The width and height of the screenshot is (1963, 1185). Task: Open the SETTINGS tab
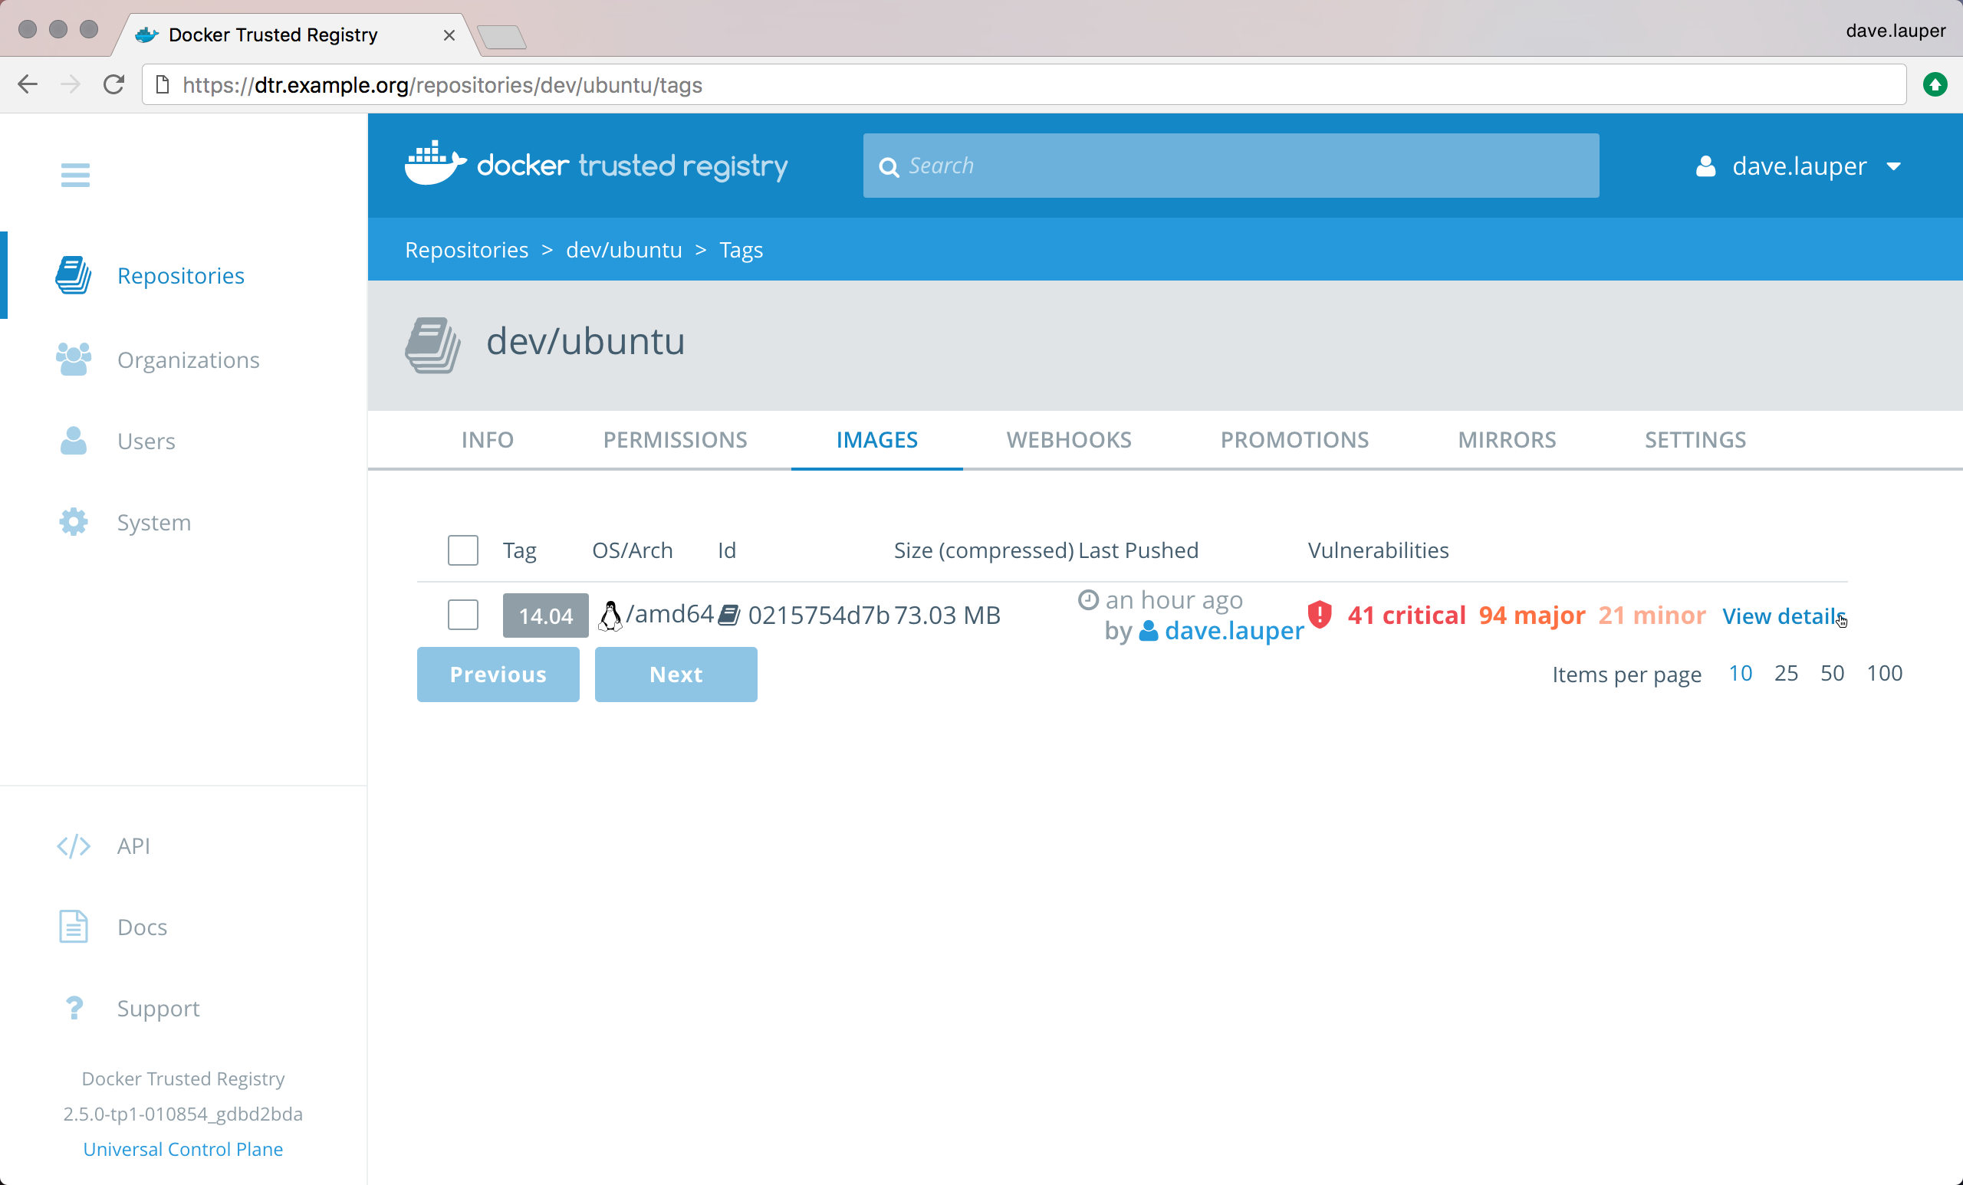(x=1695, y=440)
